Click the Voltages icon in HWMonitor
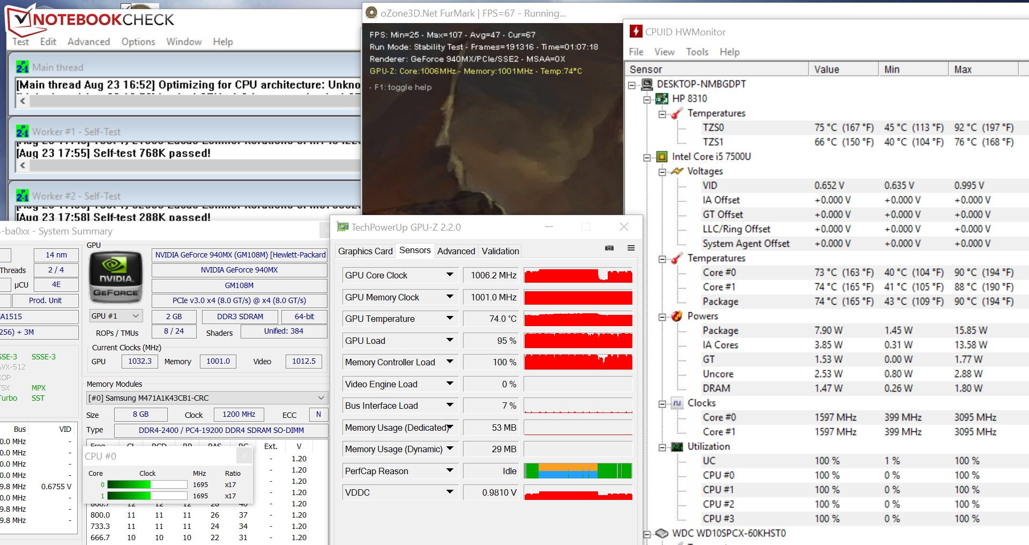 pyautogui.click(x=677, y=171)
